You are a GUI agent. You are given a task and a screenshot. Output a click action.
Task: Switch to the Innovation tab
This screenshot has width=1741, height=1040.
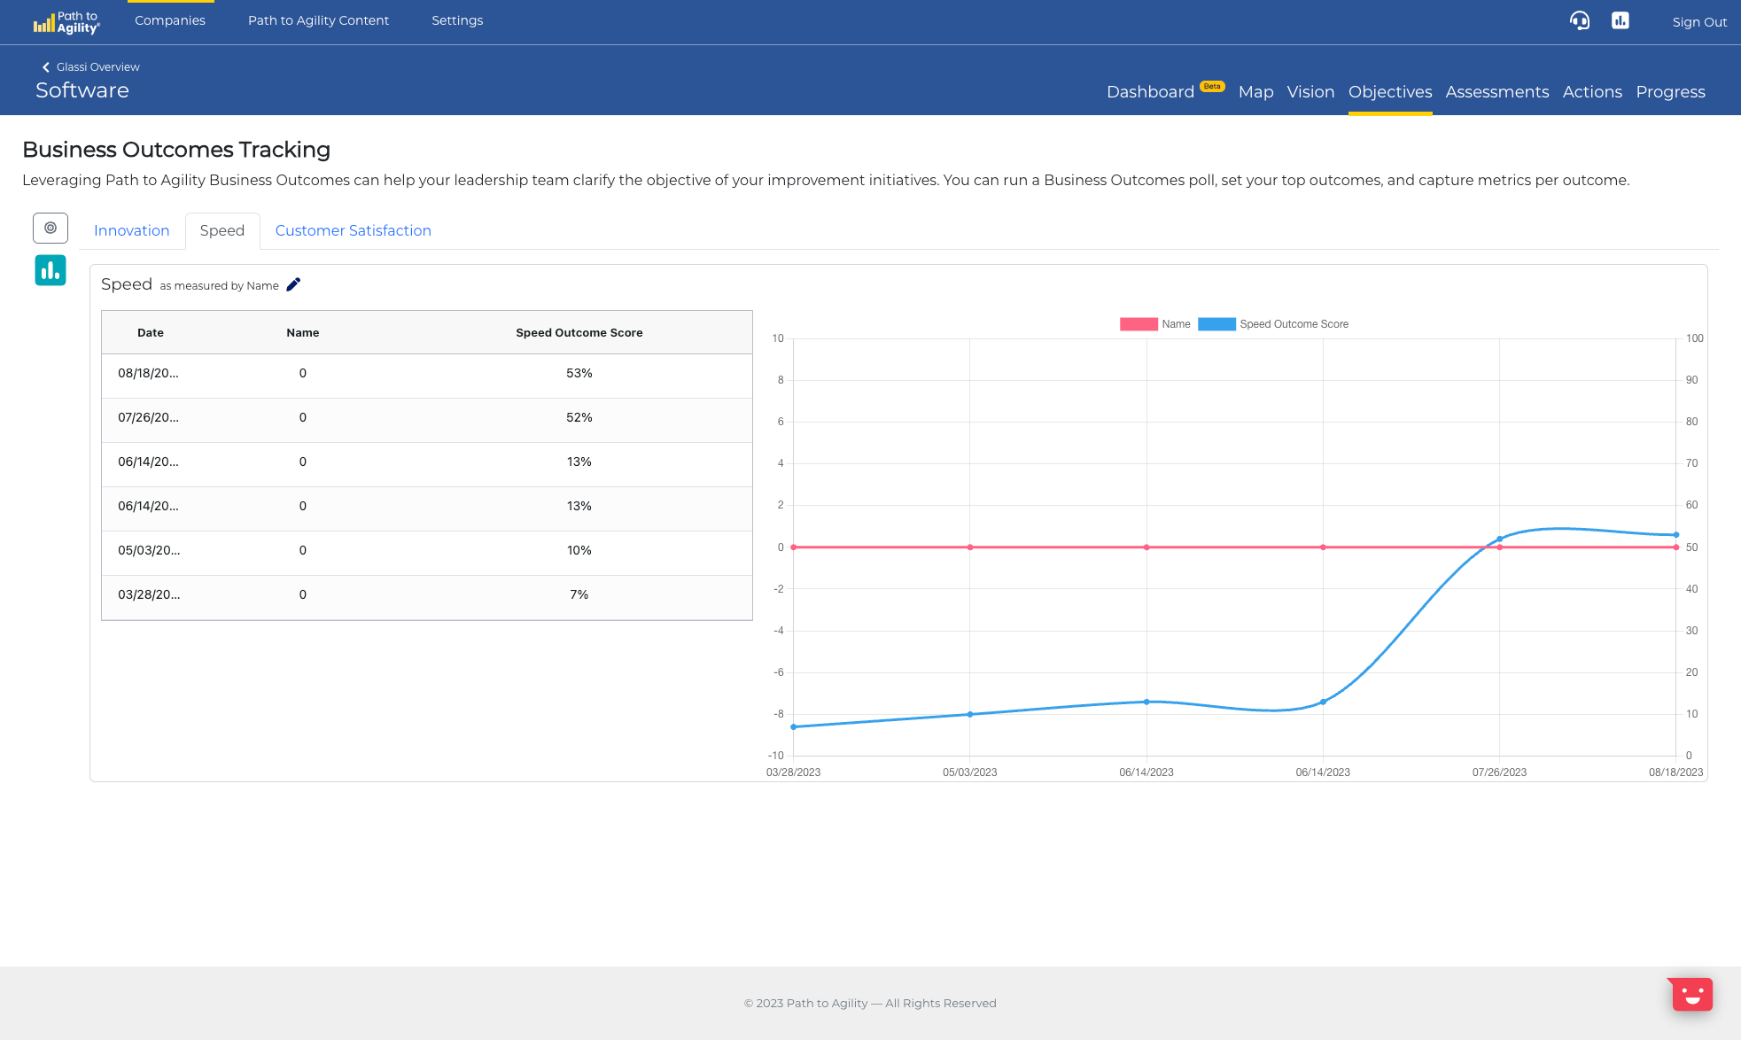[x=131, y=230]
